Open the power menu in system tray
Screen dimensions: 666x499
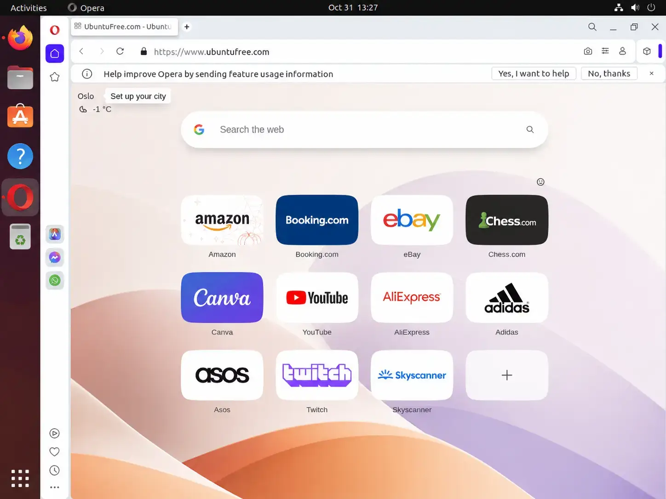[651, 8]
